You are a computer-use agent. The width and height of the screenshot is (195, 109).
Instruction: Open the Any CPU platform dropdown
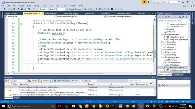click(57, 9)
